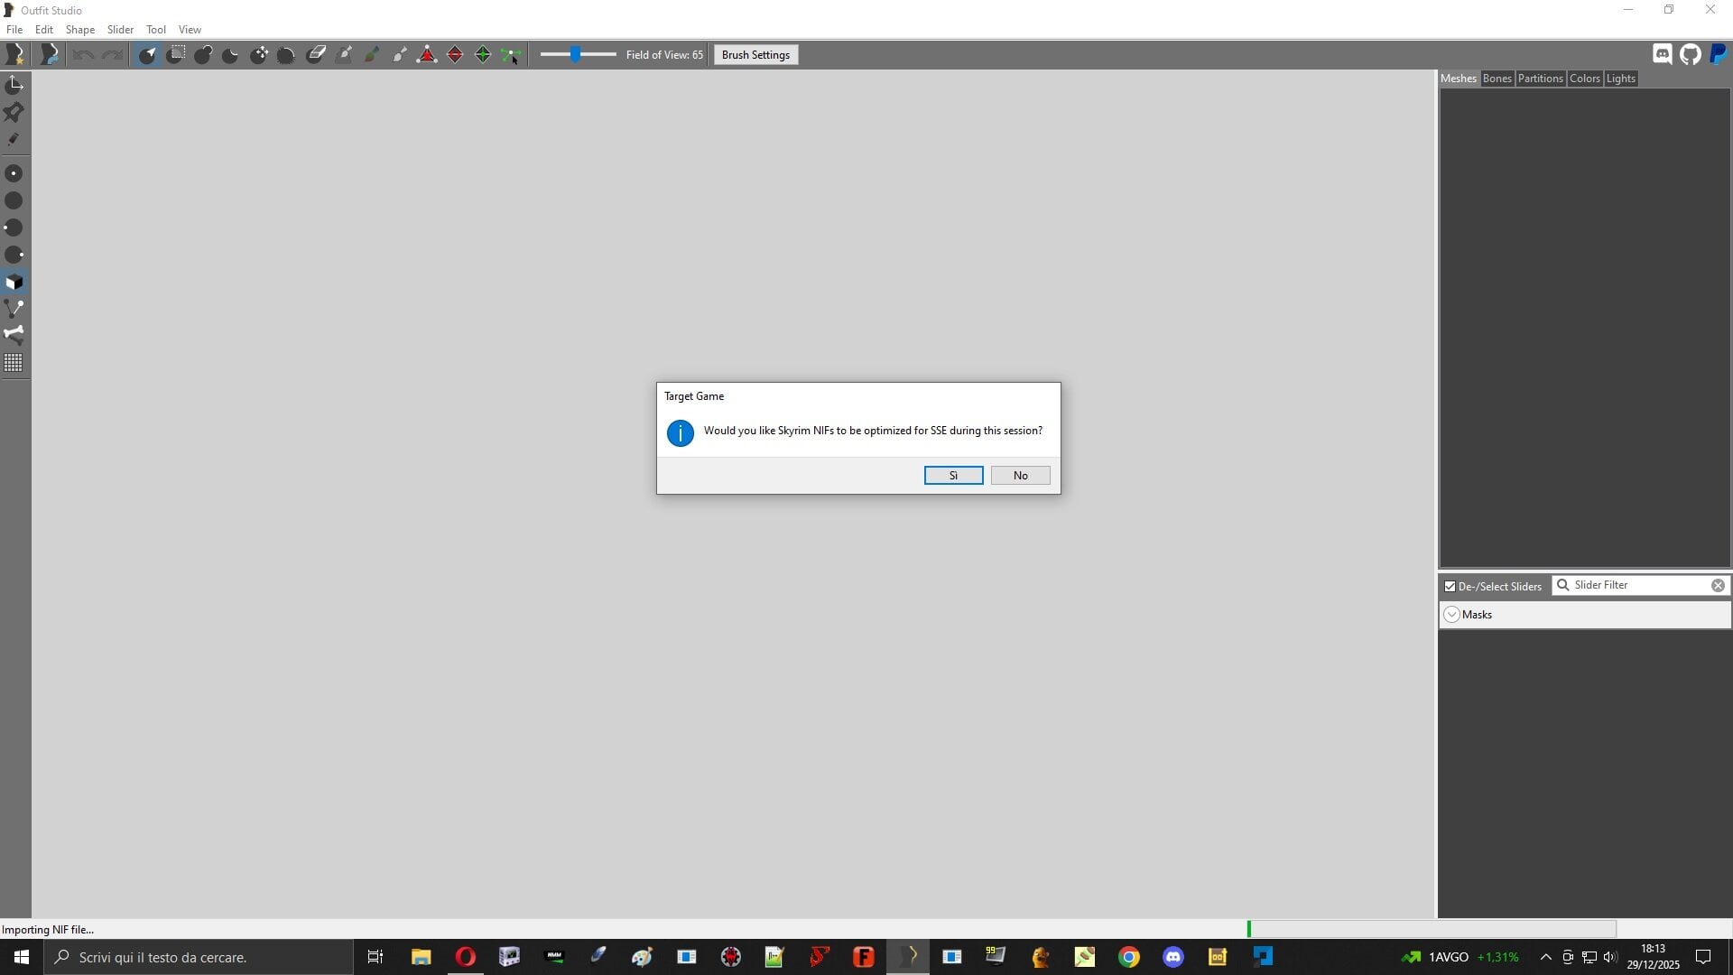Select the Weight Paint brush tool
Screen dimensions: 1733x975
(x=344, y=55)
